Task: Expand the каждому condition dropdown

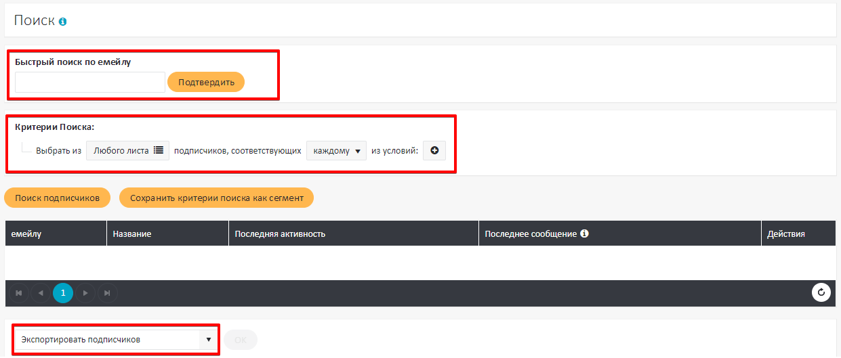Action: click(336, 151)
